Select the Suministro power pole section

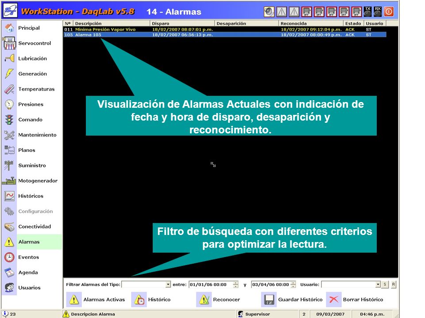tap(32, 166)
